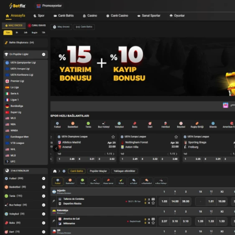Go to home icon in breadcrumb
The image size is (235, 235).
tap(55, 171)
